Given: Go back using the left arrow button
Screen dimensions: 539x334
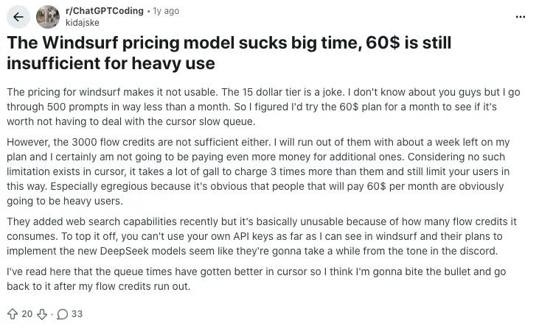Looking at the screenshot, I should [x=18, y=16].
